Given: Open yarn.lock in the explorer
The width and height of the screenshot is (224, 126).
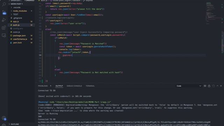Looking at the screenshot, I should [x=17, y=43].
